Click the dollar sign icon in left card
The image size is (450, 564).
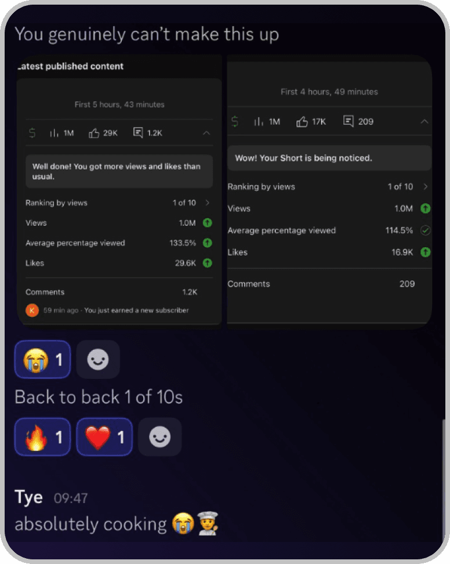[32, 133]
